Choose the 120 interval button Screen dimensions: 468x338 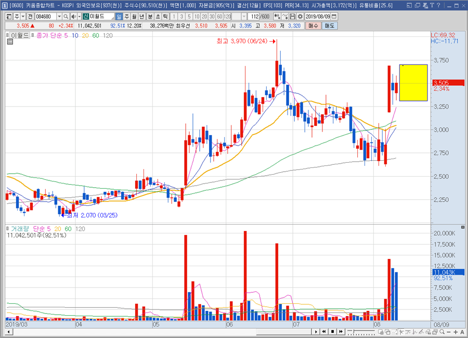coord(227,17)
